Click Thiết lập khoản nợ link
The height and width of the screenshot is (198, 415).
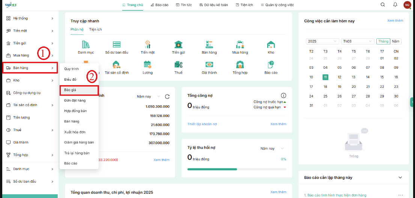point(203,124)
